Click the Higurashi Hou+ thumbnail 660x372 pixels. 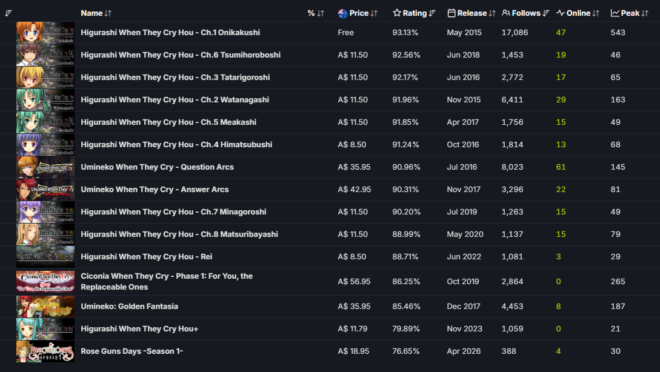pyautogui.click(x=45, y=328)
